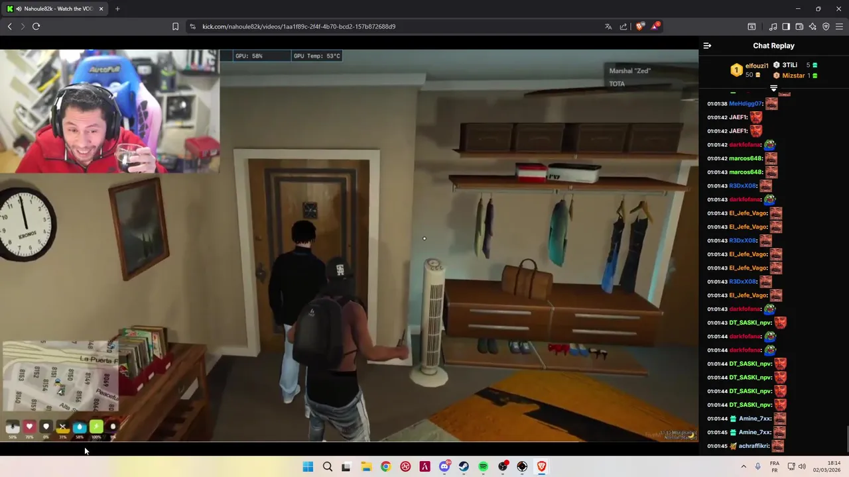This screenshot has width=849, height=477.
Task: Open the translate page icon
Action: [x=608, y=26]
